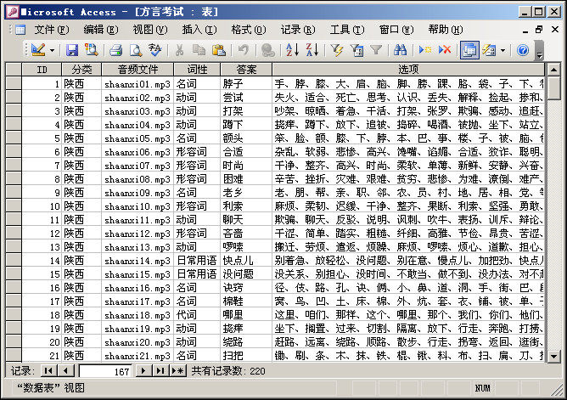The width and height of the screenshot is (567, 400).
Task: Open the 帮助(H) menu
Action: coord(446,30)
